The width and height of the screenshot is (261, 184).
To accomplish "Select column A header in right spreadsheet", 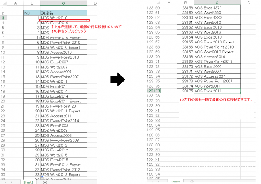I will tap(169, 3).
